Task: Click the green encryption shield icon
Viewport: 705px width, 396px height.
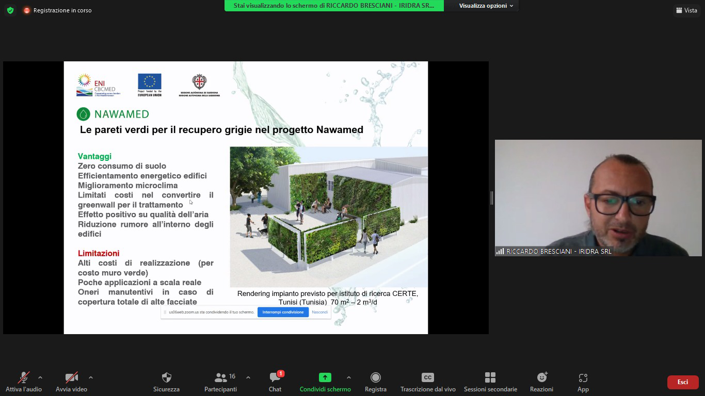Action: coord(10,10)
